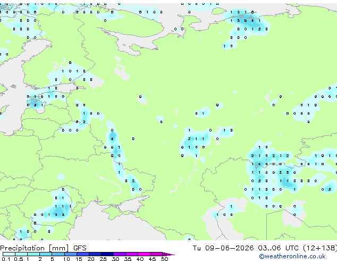337x261 pixels.
Task: Pick the 5–10 mm legend swatch
Action: tap(58, 254)
